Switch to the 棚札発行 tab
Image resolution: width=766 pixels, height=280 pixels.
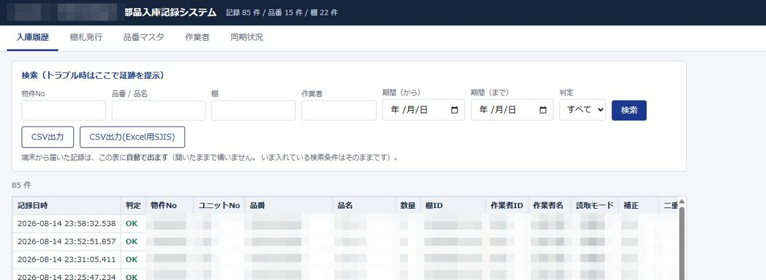click(86, 38)
